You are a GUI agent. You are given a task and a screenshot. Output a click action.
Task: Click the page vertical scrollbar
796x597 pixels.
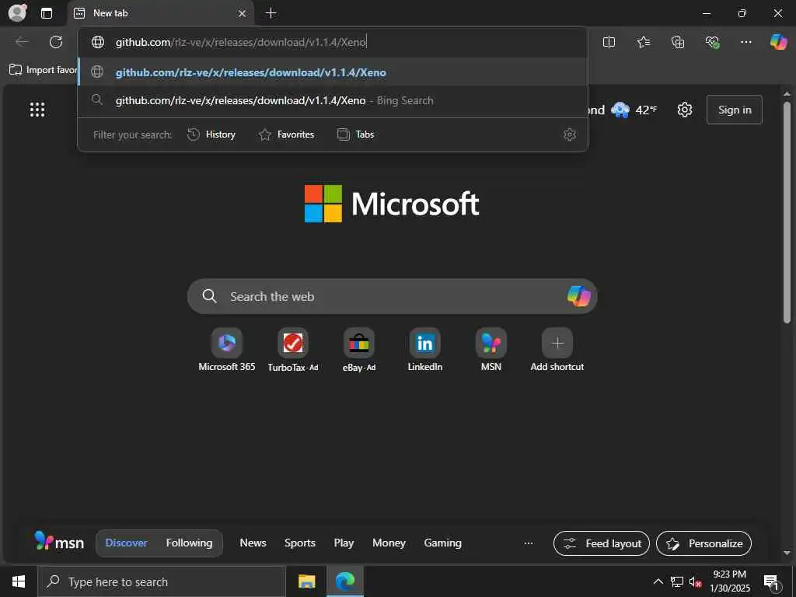[x=787, y=213]
